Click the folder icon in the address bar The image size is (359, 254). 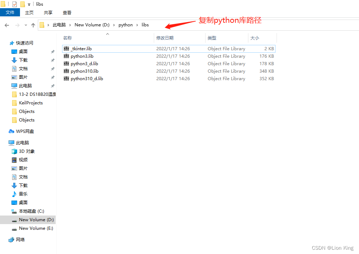[42, 25]
